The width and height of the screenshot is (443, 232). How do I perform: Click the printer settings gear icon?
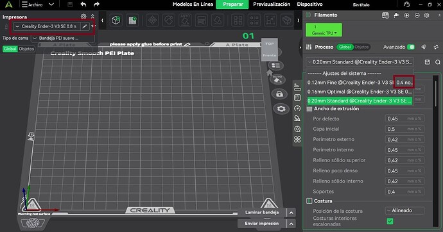pos(83,17)
